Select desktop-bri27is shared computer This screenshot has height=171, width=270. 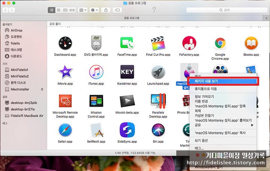tap(22, 109)
